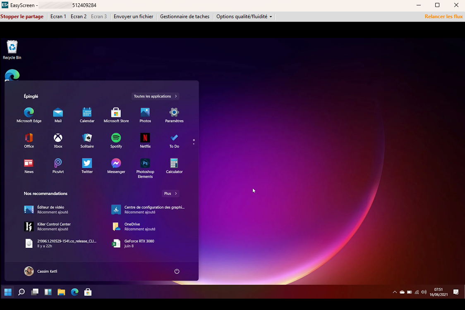Launch PicsArt
The height and width of the screenshot is (310, 465).
tap(58, 166)
